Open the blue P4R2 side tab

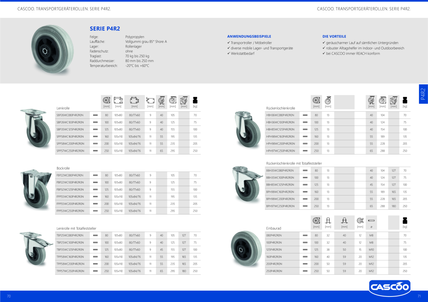(x=423, y=94)
